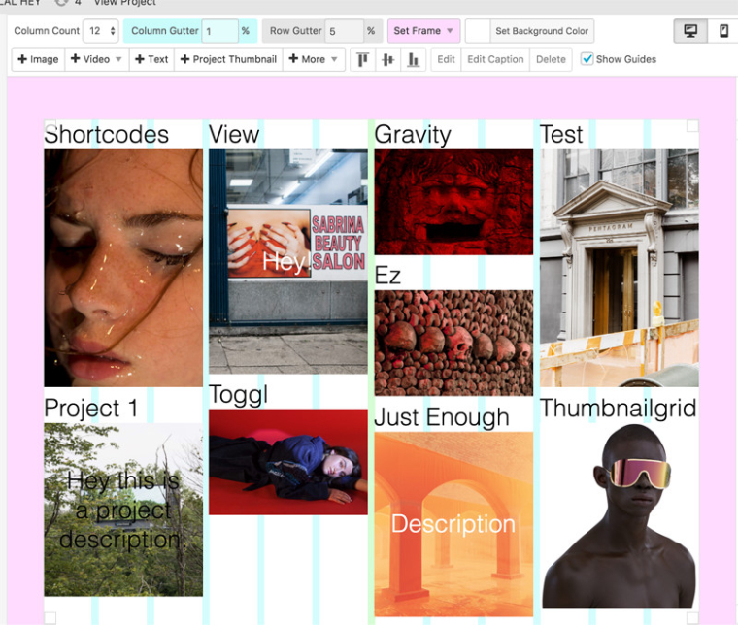Screen dimensions: 738x625
Task: Switch to mobile phone view icon
Action: [723, 31]
